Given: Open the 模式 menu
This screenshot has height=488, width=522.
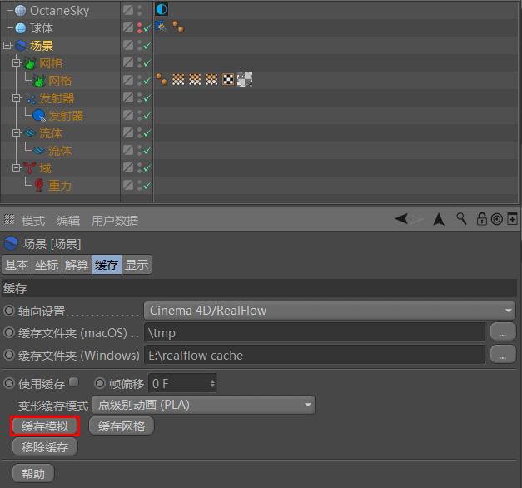Looking at the screenshot, I should [33, 220].
